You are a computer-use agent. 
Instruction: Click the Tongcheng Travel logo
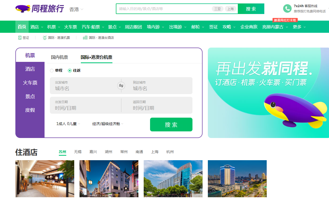tap(40, 9)
